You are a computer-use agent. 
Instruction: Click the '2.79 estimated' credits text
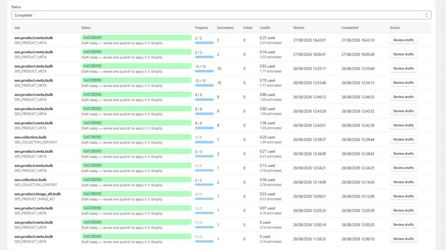(x=270, y=185)
